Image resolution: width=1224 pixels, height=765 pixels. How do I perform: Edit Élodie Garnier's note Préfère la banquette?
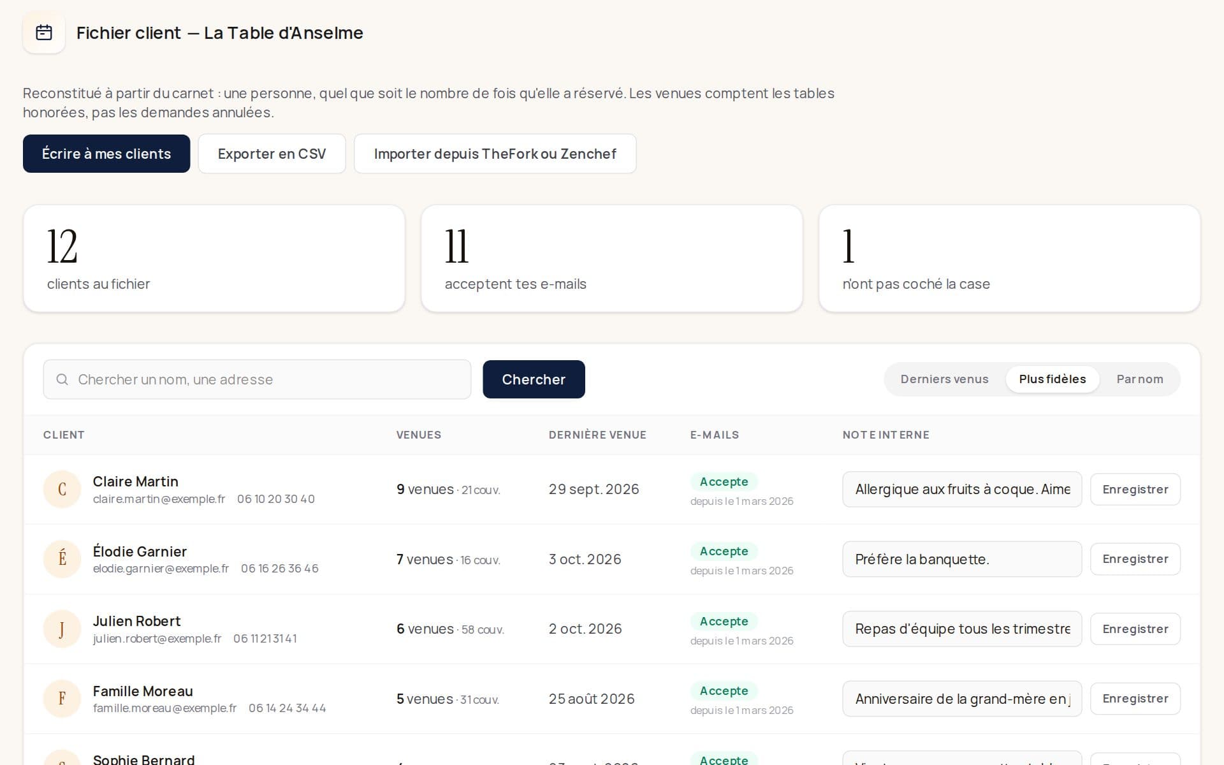pyautogui.click(x=962, y=559)
